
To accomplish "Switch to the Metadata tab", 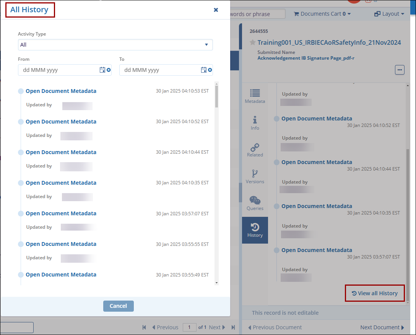I will [x=255, y=96].
